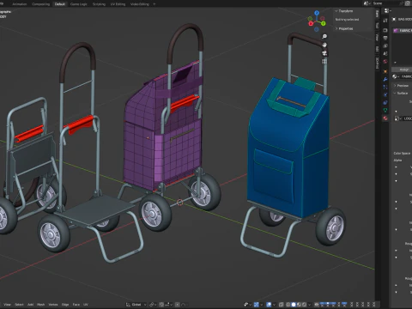Open the Particles properties tab

click(385, 87)
